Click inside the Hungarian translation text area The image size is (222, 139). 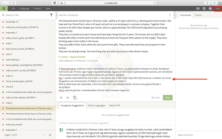(116, 80)
